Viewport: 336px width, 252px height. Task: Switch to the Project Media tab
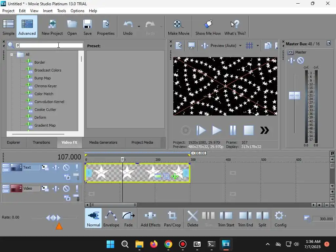coord(142,142)
